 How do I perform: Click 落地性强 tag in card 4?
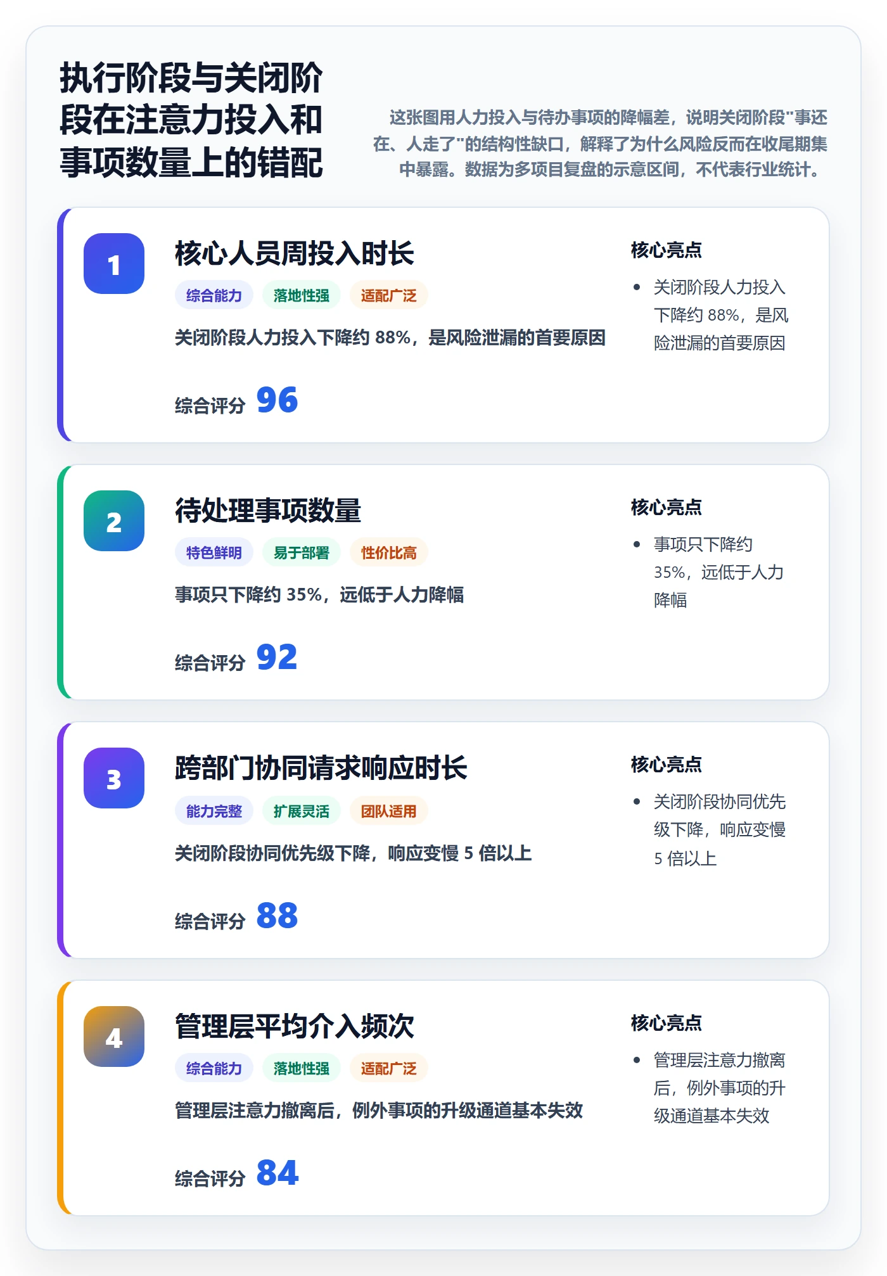point(302,1068)
